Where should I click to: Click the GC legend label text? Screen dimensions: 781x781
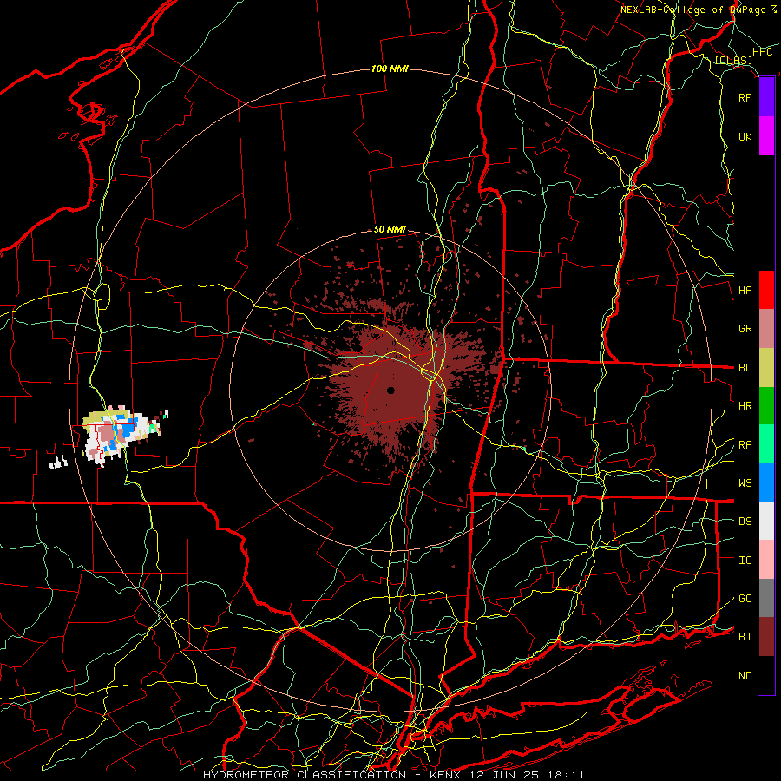(x=745, y=598)
